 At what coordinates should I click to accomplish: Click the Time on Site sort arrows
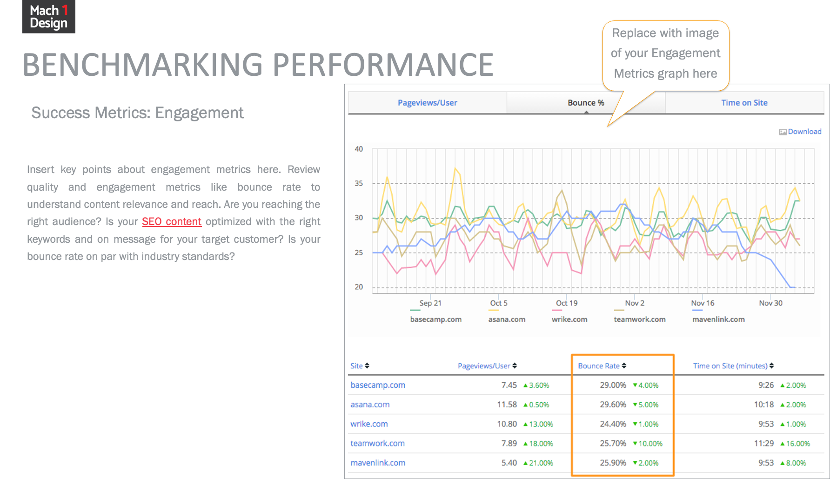[771, 366]
